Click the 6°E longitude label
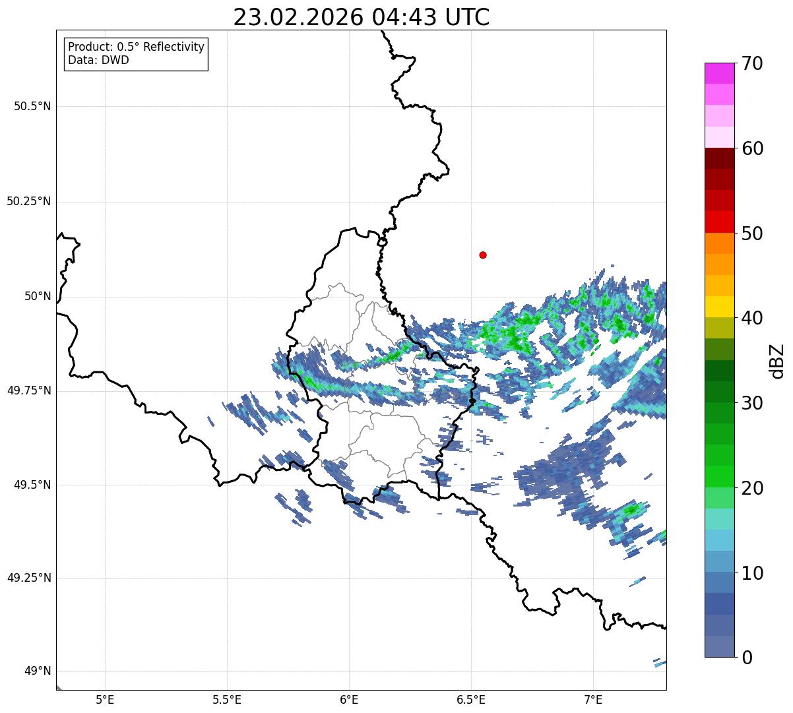The height and width of the screenshot is (713, 793). pyautogui.click(x=349, y=699)
